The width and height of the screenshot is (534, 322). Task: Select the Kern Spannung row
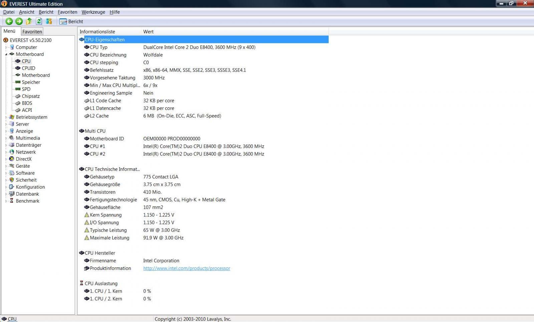(204, 215)
